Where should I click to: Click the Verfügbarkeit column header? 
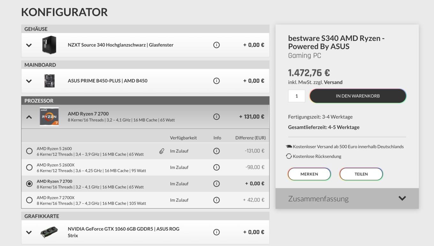[x=183, y=138]
